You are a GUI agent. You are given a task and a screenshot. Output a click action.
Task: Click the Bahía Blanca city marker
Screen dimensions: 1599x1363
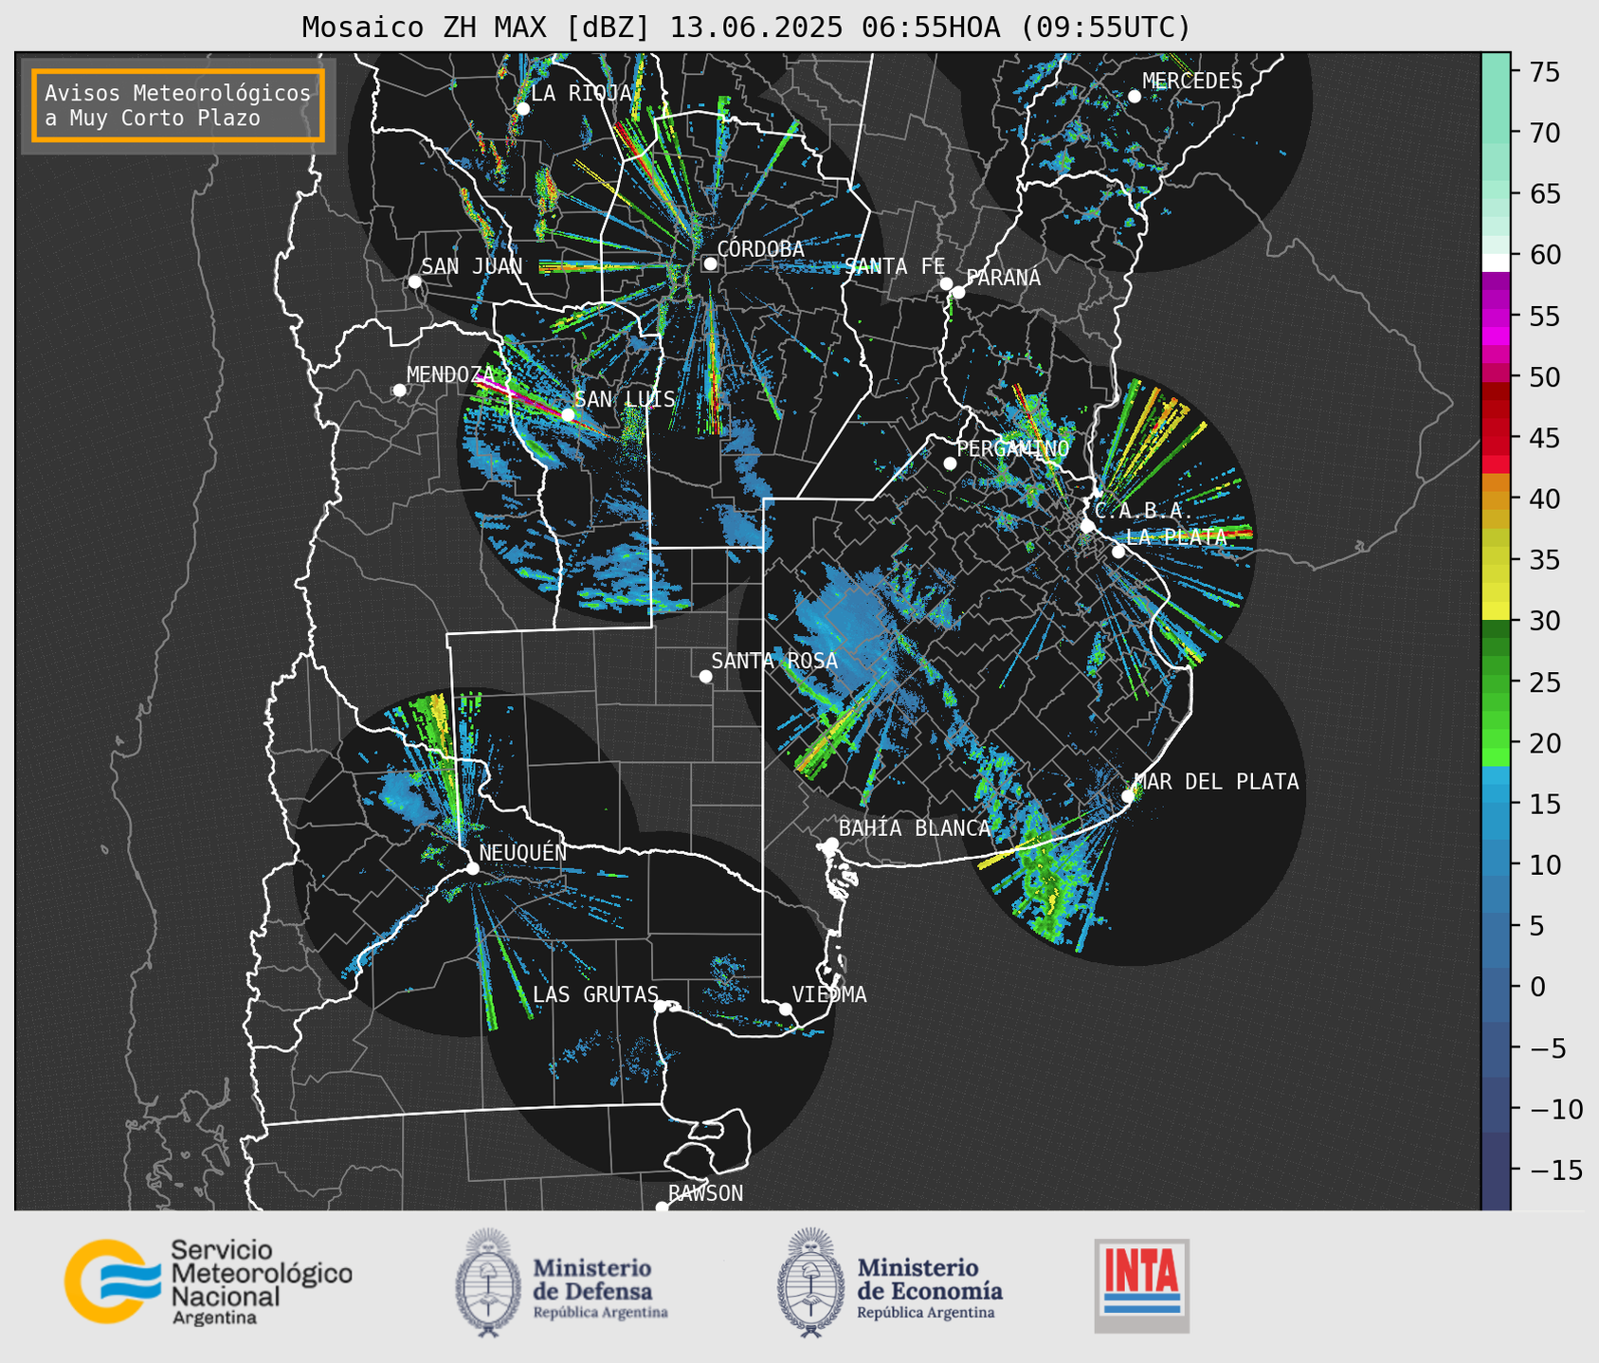pyautogui.click(x=831, y=844)
